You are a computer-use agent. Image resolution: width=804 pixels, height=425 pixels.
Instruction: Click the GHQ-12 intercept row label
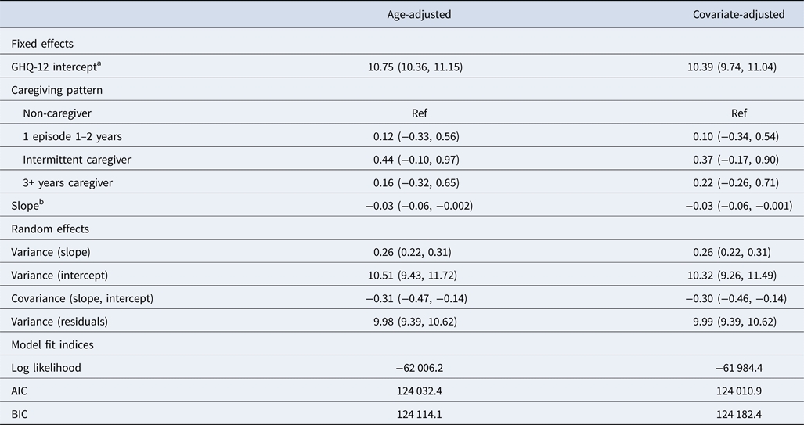(52, 68)
